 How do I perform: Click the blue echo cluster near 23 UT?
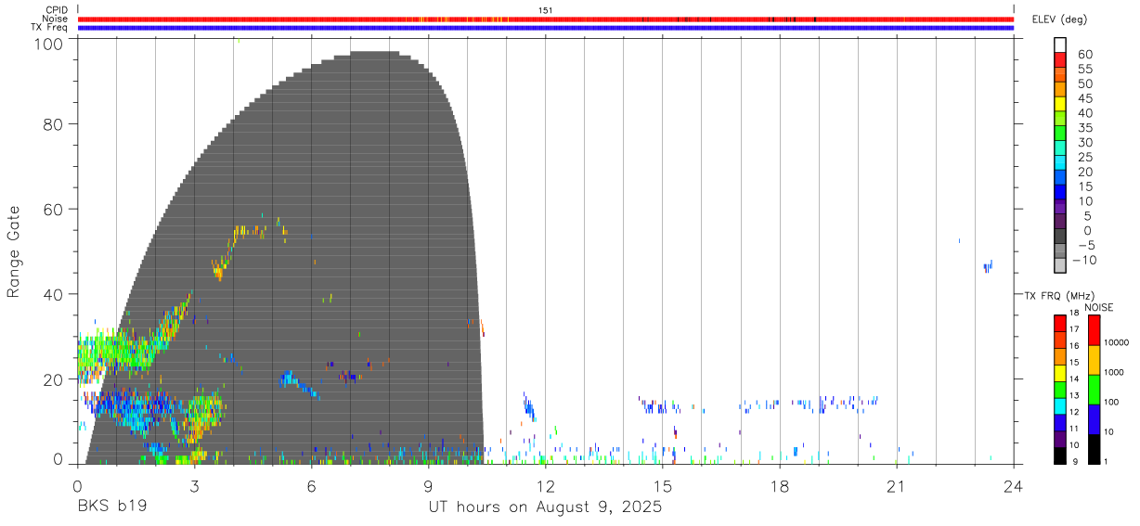pos(989,266)
